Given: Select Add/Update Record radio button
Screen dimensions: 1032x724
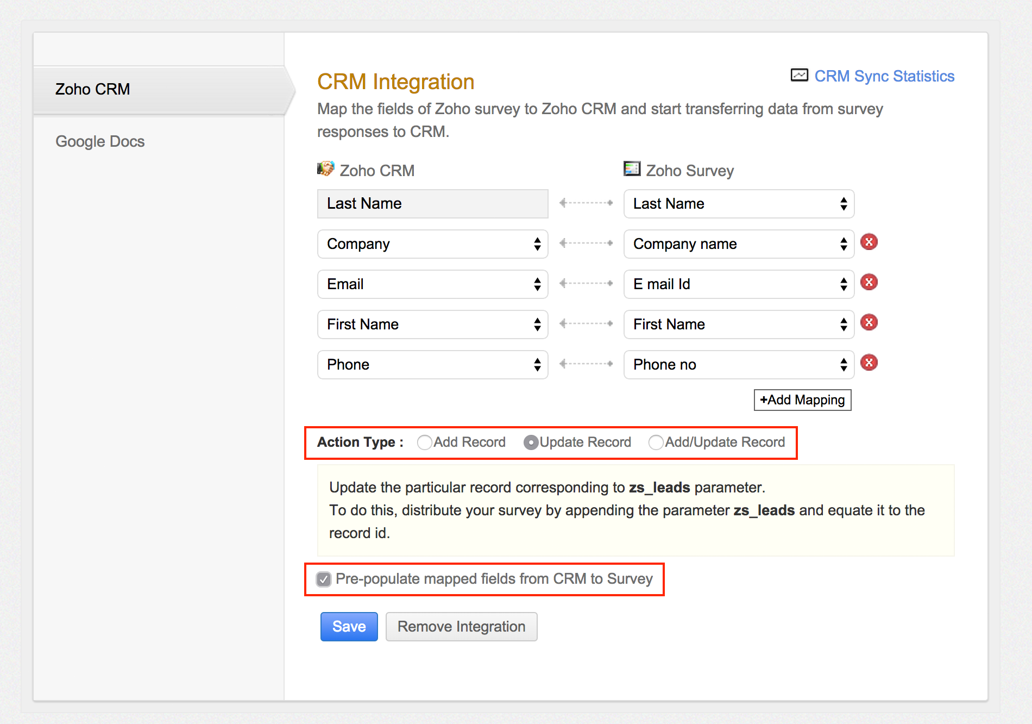Looking at the screenshot, I should (656, 442).
